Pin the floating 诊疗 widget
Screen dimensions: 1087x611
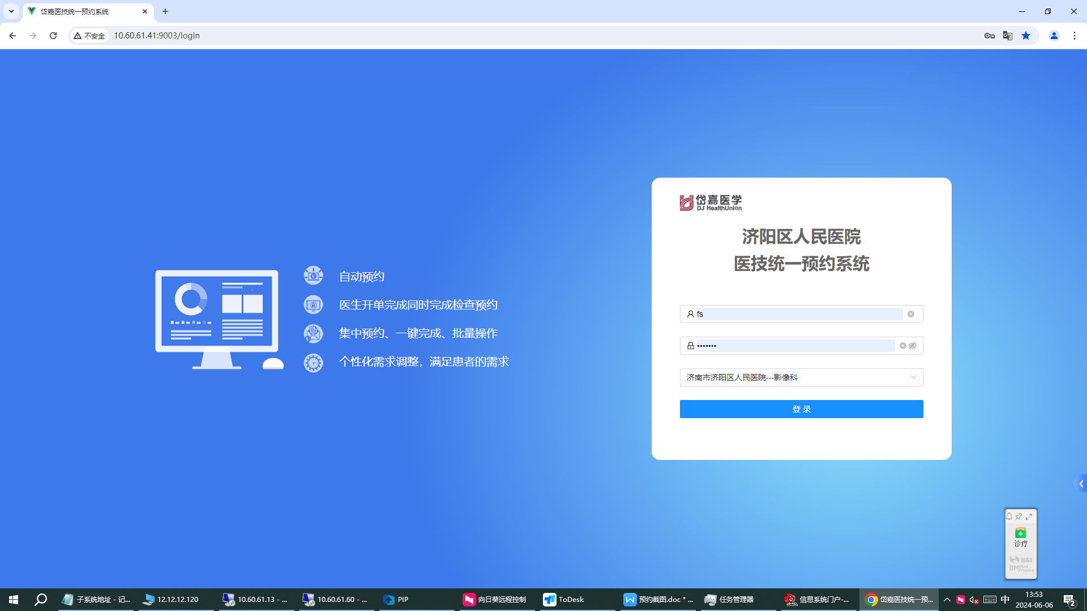(x=1018, y=516)
